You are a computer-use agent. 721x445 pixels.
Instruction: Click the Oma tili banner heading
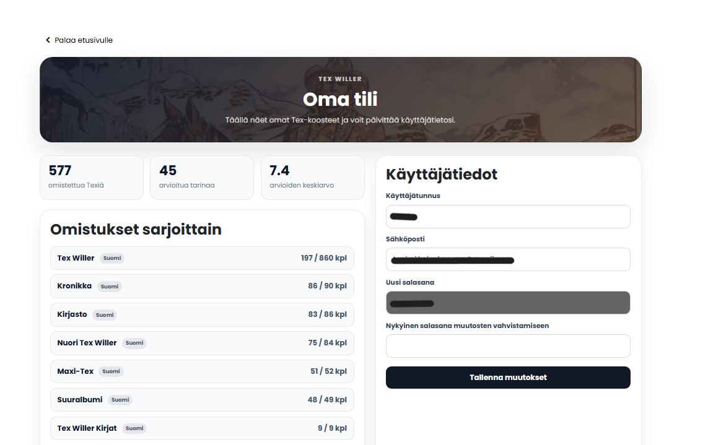coord(340,99)
